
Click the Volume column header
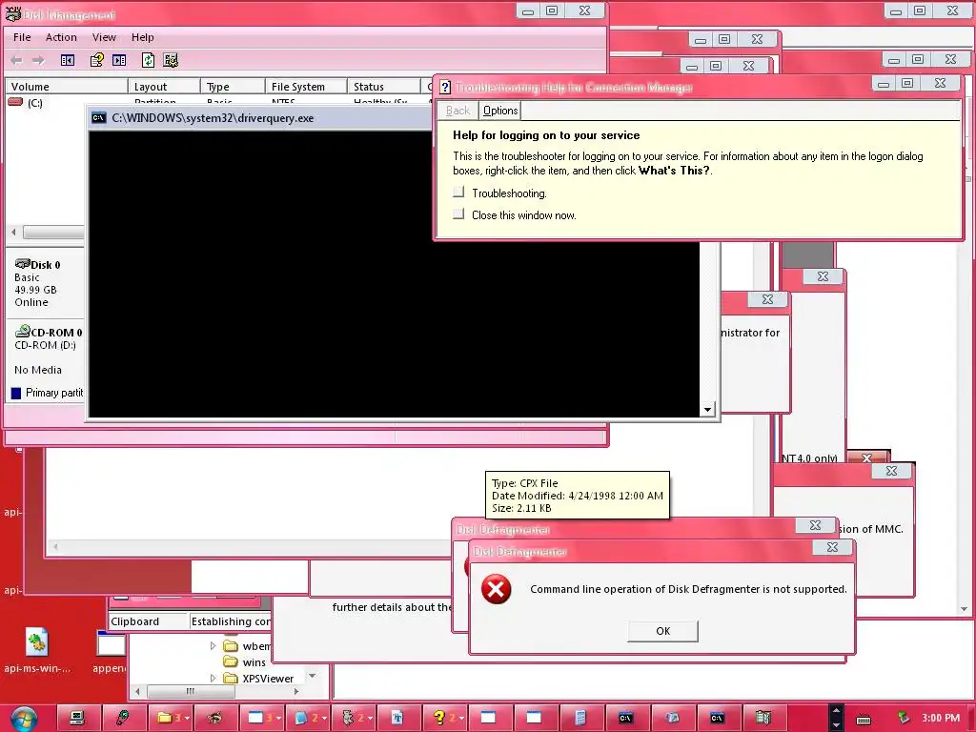[x=67, y=87]
